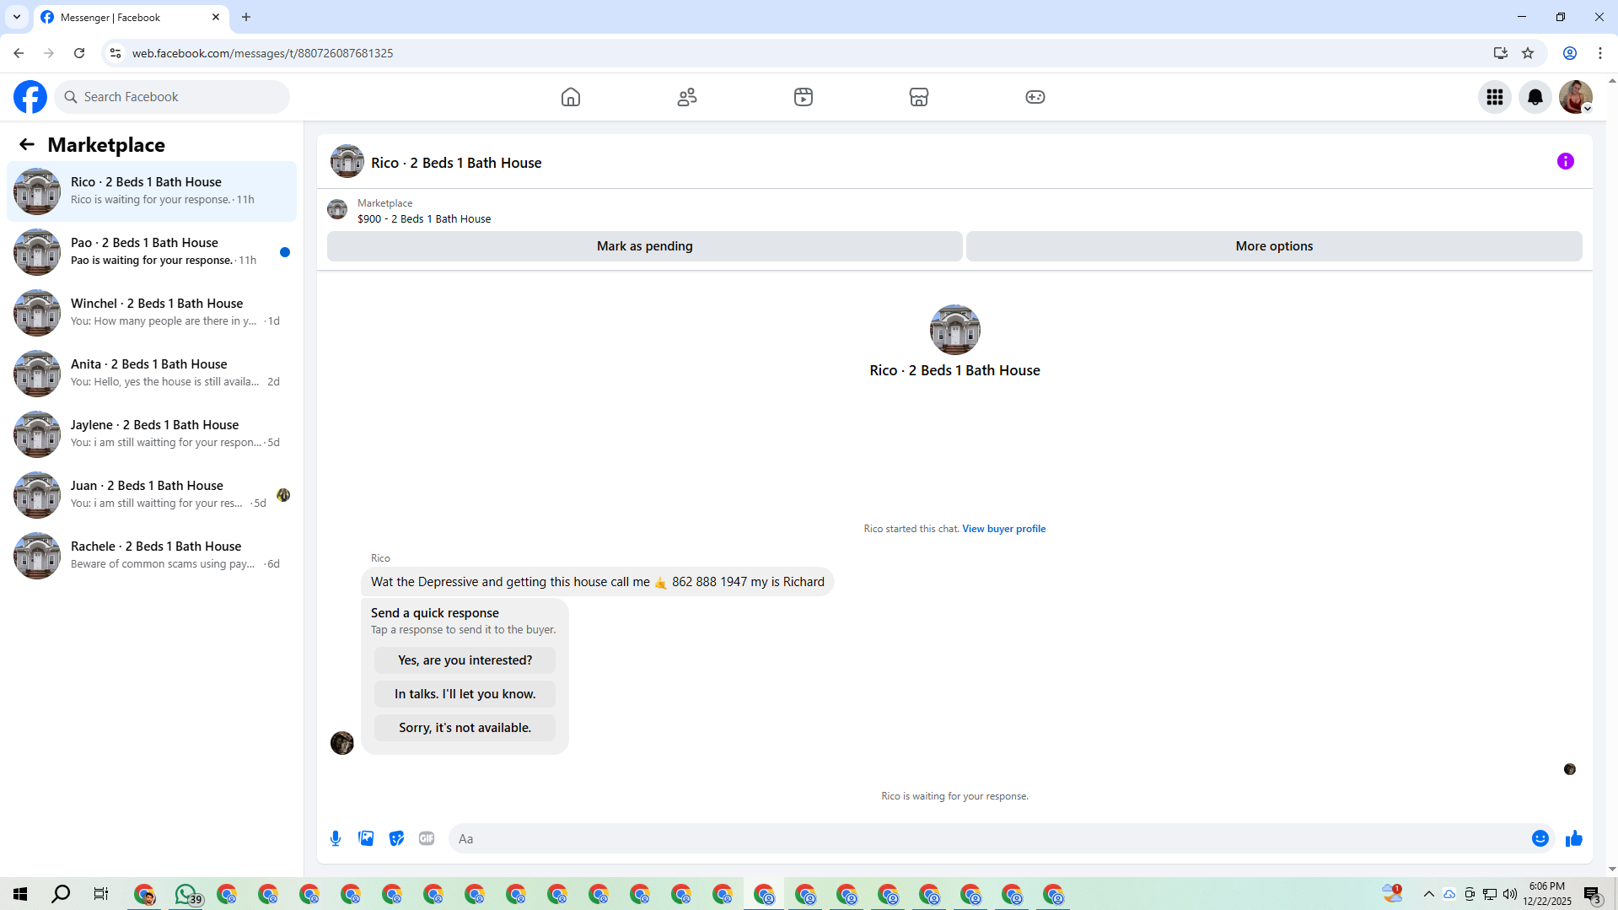Open WhatsApp from the taskbar
Viewport: 1618px width, 910px height.
tap(186, 894)
